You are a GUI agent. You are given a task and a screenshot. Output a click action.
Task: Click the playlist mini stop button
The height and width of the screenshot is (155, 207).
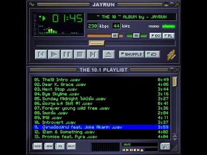[x=135, y=150]
